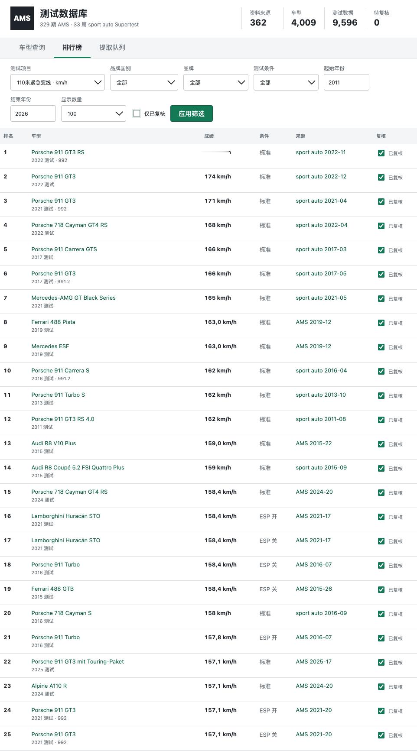Open Porsche 911 Turbo S model link
The height and width of the screenshot is (751, 417).
click(58, 395)
